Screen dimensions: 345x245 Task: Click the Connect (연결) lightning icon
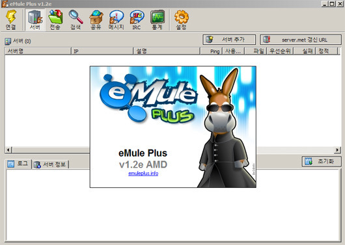pos(11,20)
